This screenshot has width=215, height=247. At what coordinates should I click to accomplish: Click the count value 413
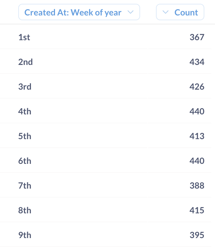(x=197, y=136)
